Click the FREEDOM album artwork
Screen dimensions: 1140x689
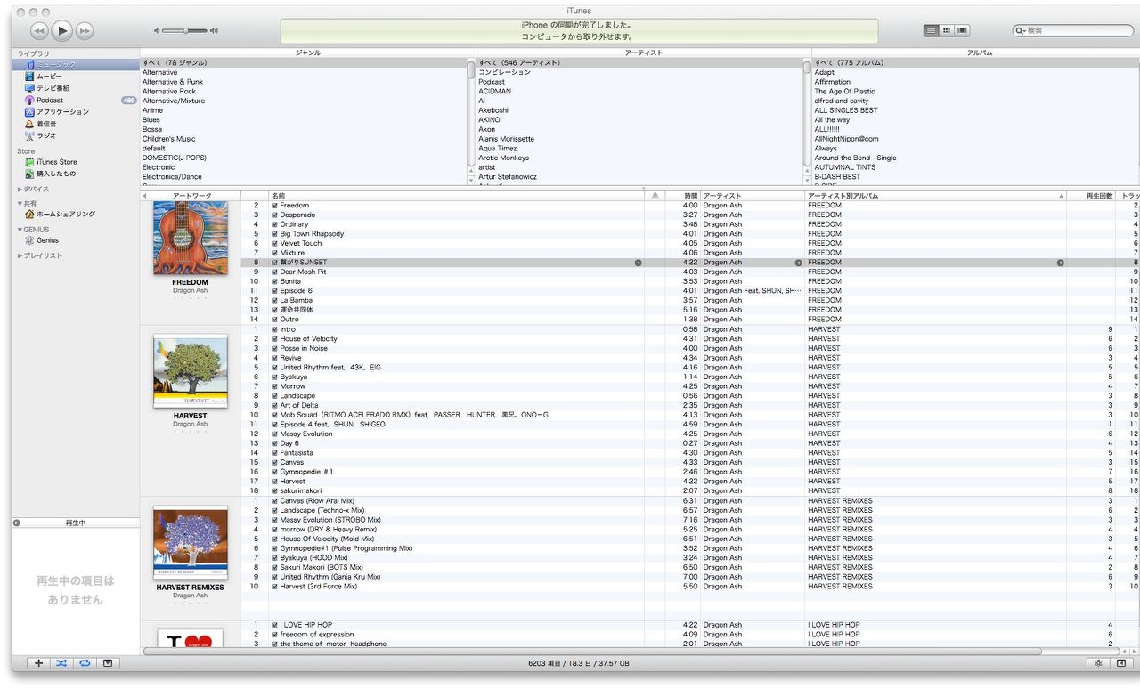(x=191, y=238)
